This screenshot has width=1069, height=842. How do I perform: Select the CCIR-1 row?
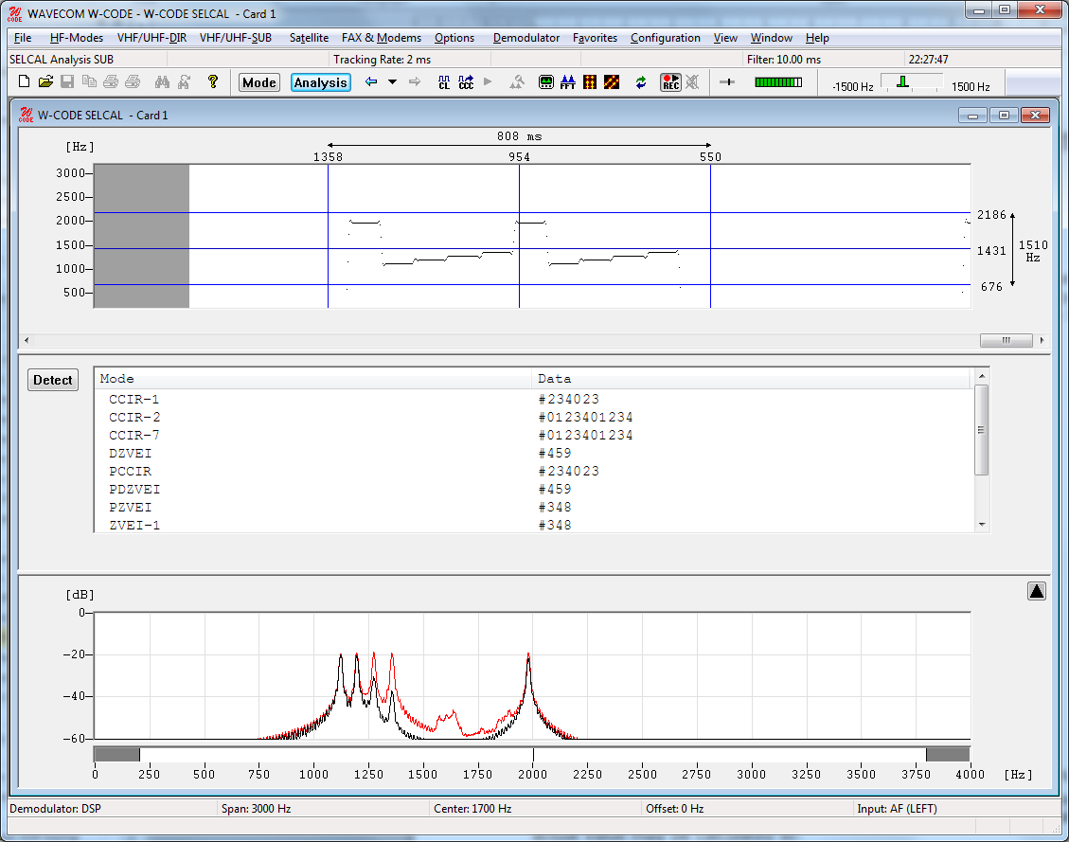point(532,399)
